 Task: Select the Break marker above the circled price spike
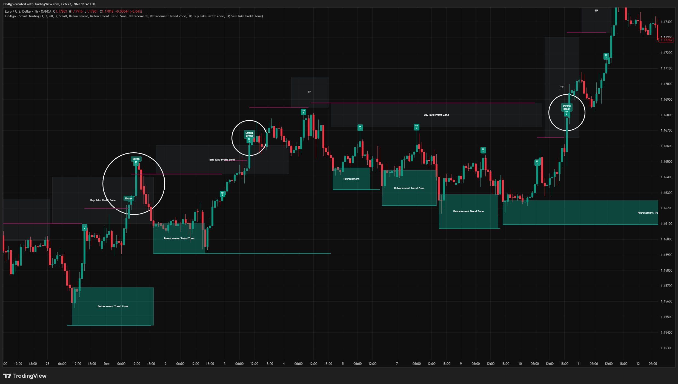[136, 159]
